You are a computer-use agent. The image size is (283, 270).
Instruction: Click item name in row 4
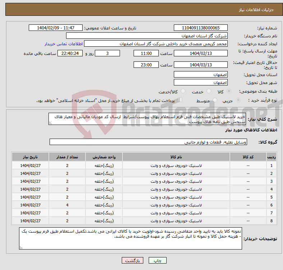click(x=176, y=189)
